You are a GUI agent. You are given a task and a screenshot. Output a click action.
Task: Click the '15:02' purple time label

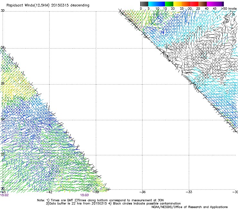tap(5, 195)
